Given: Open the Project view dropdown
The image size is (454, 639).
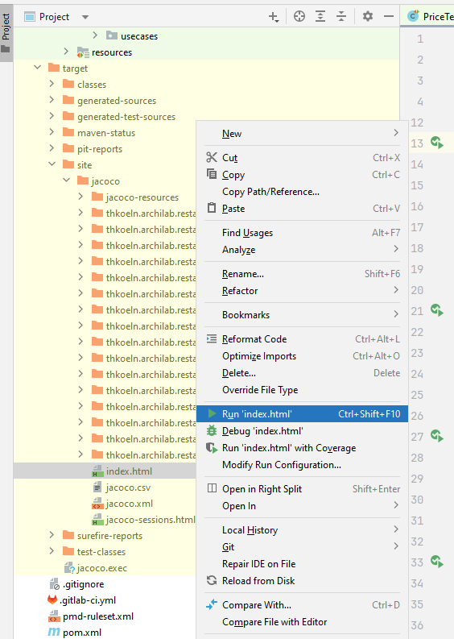Looking at the screenshot, I should coord(85,17).
